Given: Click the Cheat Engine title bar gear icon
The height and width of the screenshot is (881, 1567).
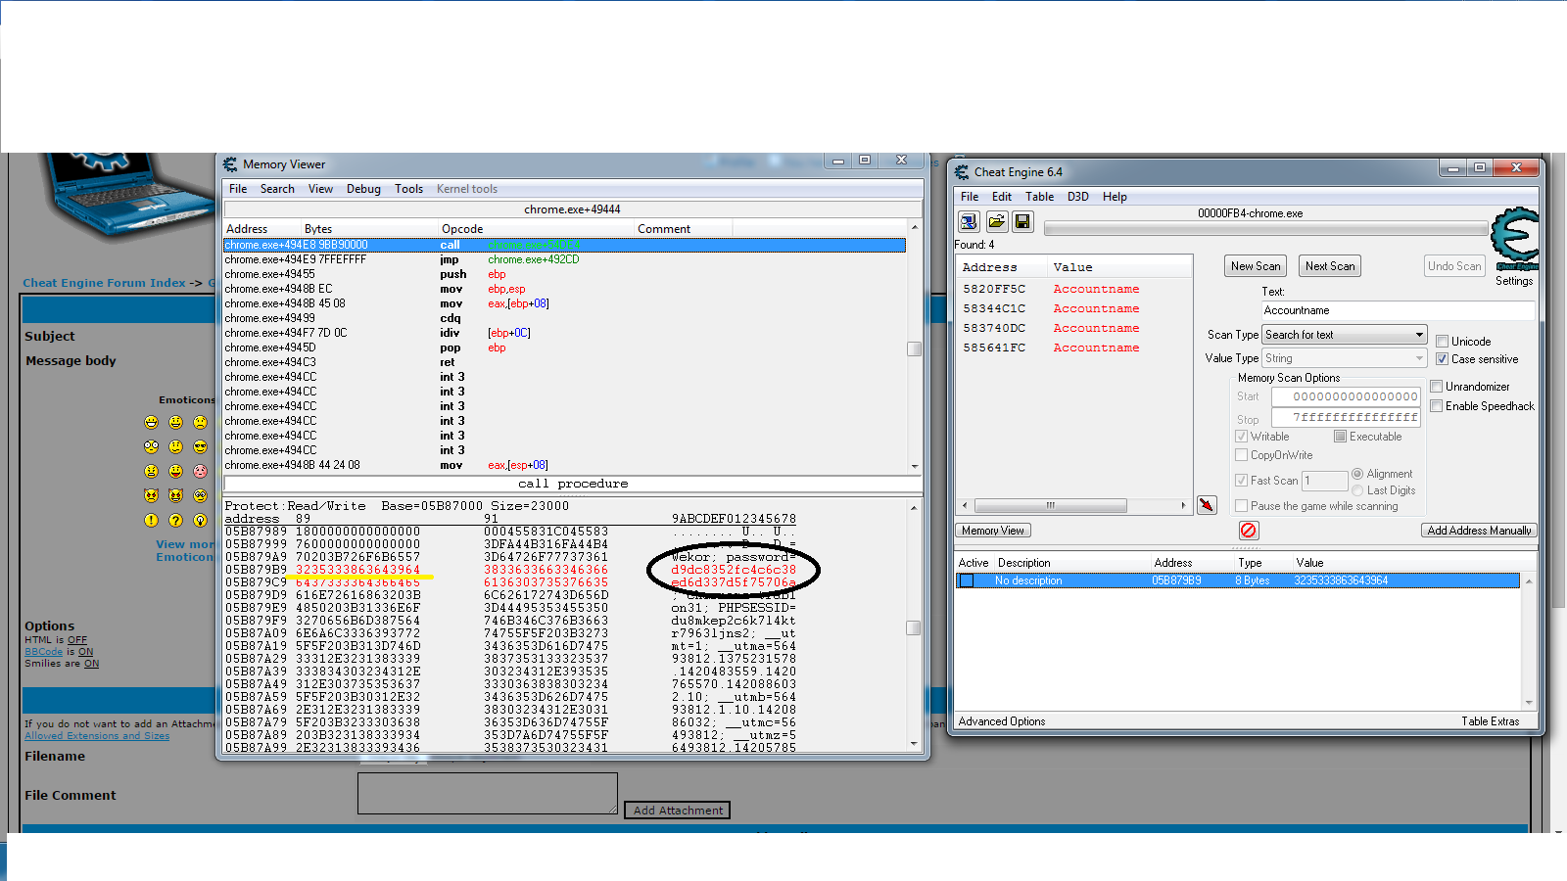Looking at the screenshot, I should 962,172.
